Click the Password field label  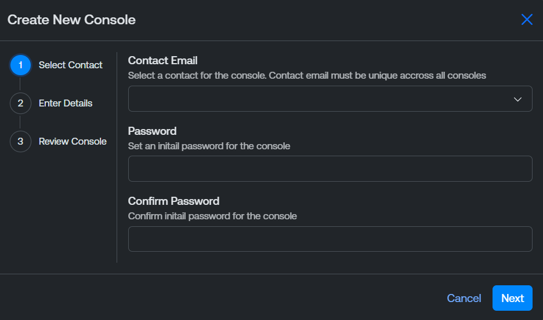[x=152, y=131]
